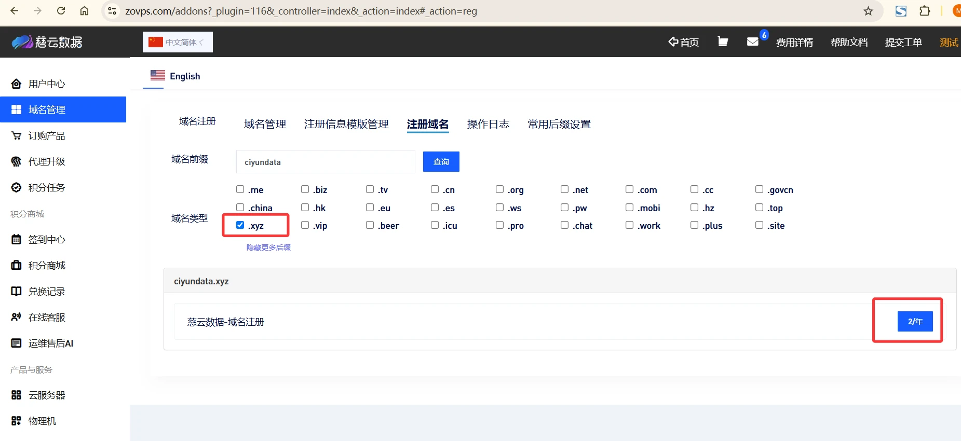Viewport: 961px width, 441px height.
Task: Open the 操作日志 tab
Action: (488, 124)
